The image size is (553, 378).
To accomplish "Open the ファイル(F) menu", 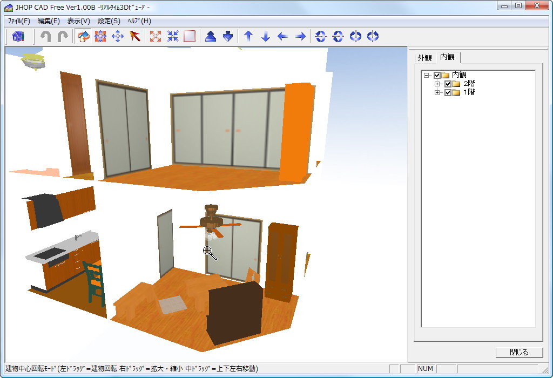I will tap(19, 21).
